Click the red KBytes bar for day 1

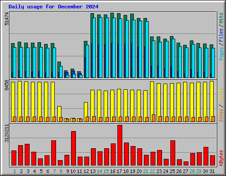(14, 158)
